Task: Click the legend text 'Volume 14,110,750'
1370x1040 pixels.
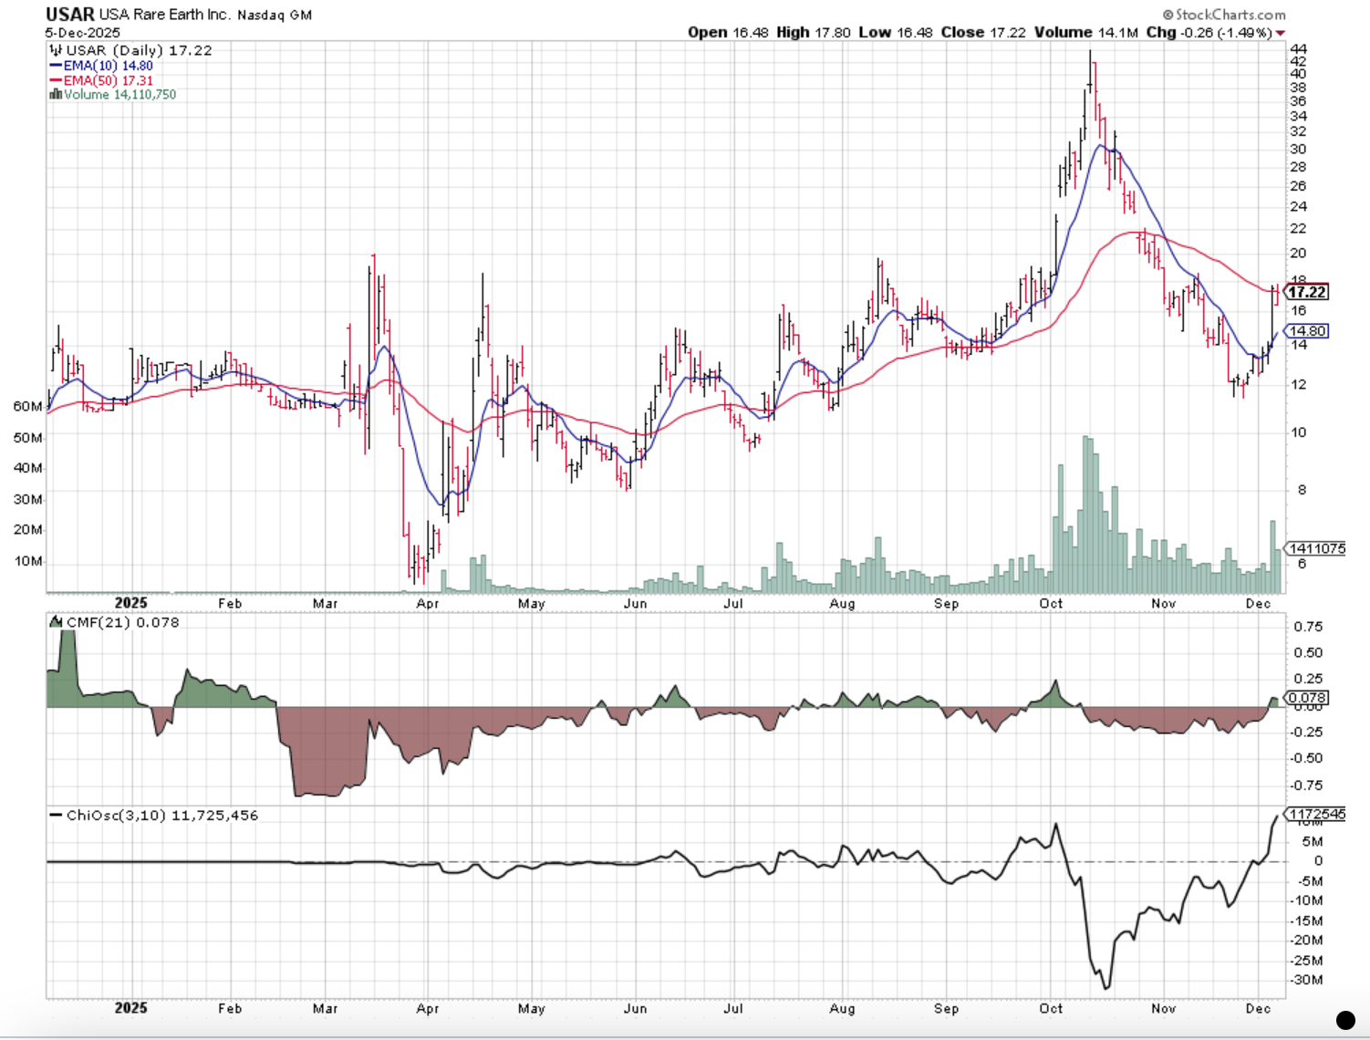Action: pos(119,95)
